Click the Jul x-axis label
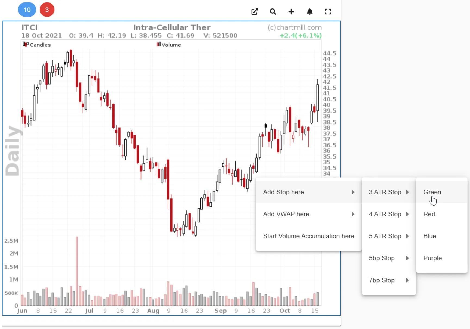 (89, 311)
